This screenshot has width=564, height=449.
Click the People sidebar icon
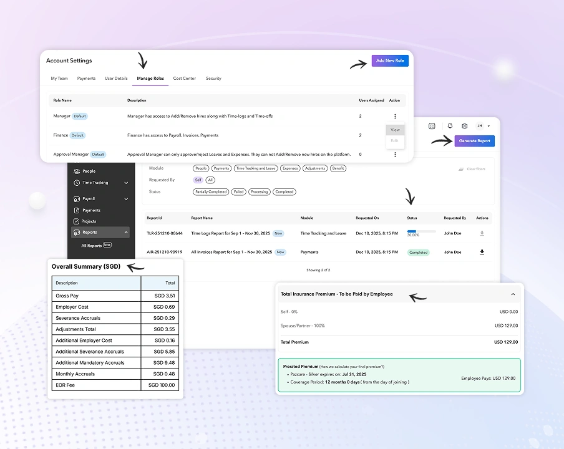(77, 171)
